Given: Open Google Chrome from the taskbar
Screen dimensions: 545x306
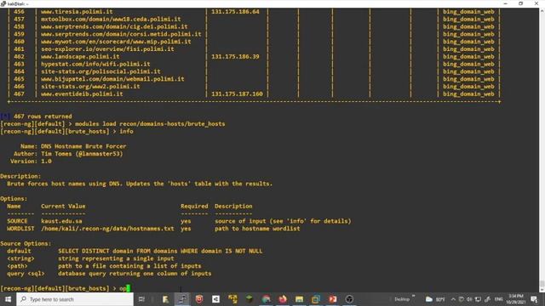Looking at the screenshot, I should click(x=266, y=299).
